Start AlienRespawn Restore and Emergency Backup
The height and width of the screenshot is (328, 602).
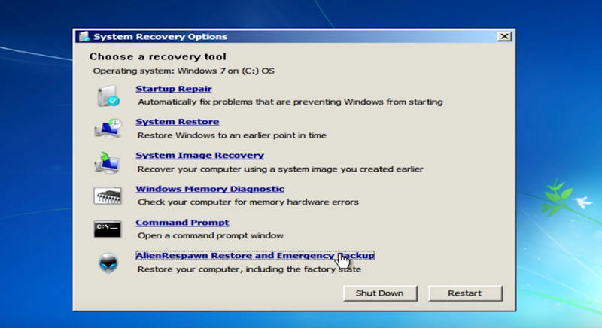coord(254,256)
